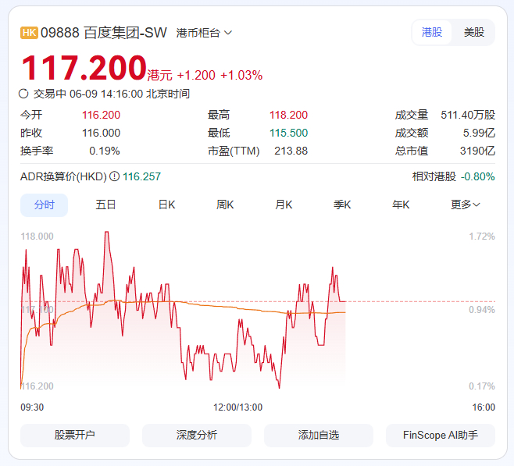Click the 12:00/13:00 time axis label
This screenshot has height=466, width=514.
pos(237,407)
